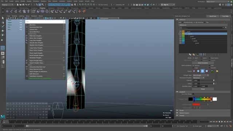Expand the Stroke section
The width and height of the screenshot is (233, 131).
tap(177, 110)
